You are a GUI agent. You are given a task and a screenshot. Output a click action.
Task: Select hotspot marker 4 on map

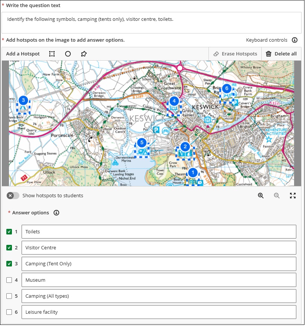[x=174, y=101]
